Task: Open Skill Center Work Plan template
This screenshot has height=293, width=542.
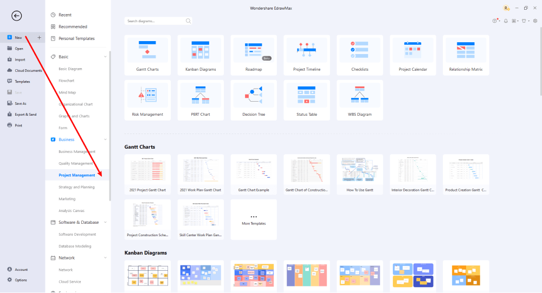Action: (201, 219)
